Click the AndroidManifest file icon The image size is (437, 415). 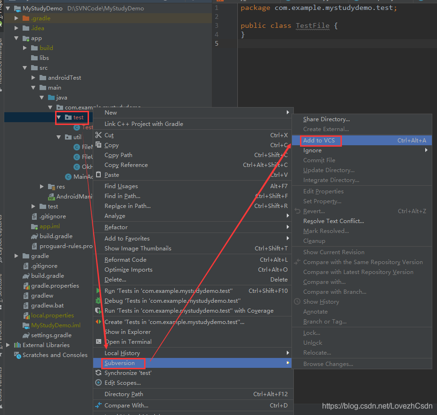click(51, 197)
